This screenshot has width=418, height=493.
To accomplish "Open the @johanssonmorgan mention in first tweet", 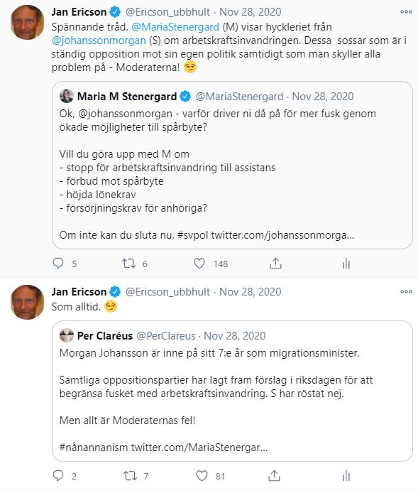I will tap(99, 40).
